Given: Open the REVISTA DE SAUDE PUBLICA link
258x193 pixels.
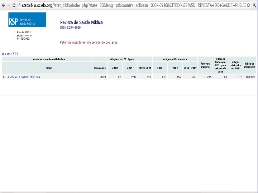Looking at the screenshot, I should [23, 77].
